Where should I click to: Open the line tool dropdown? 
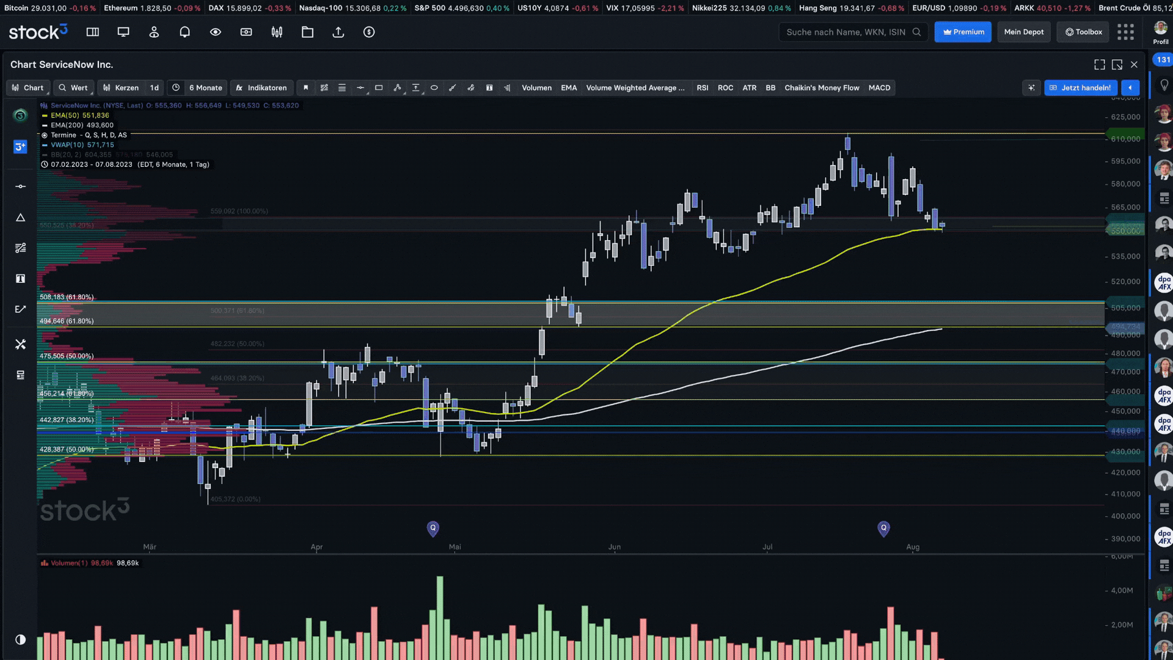360,87
